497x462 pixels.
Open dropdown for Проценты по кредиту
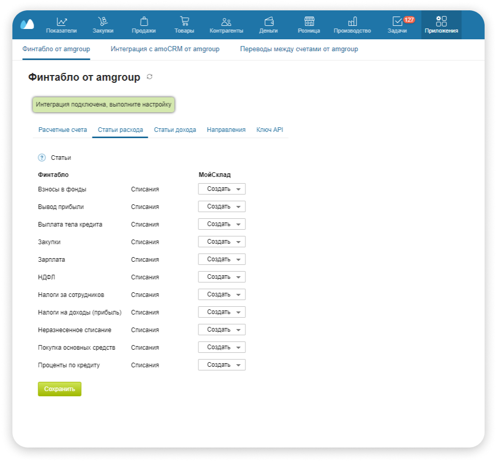click(222, 365)
